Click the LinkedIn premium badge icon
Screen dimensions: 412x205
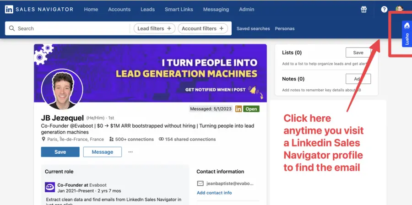coord(239,109)
